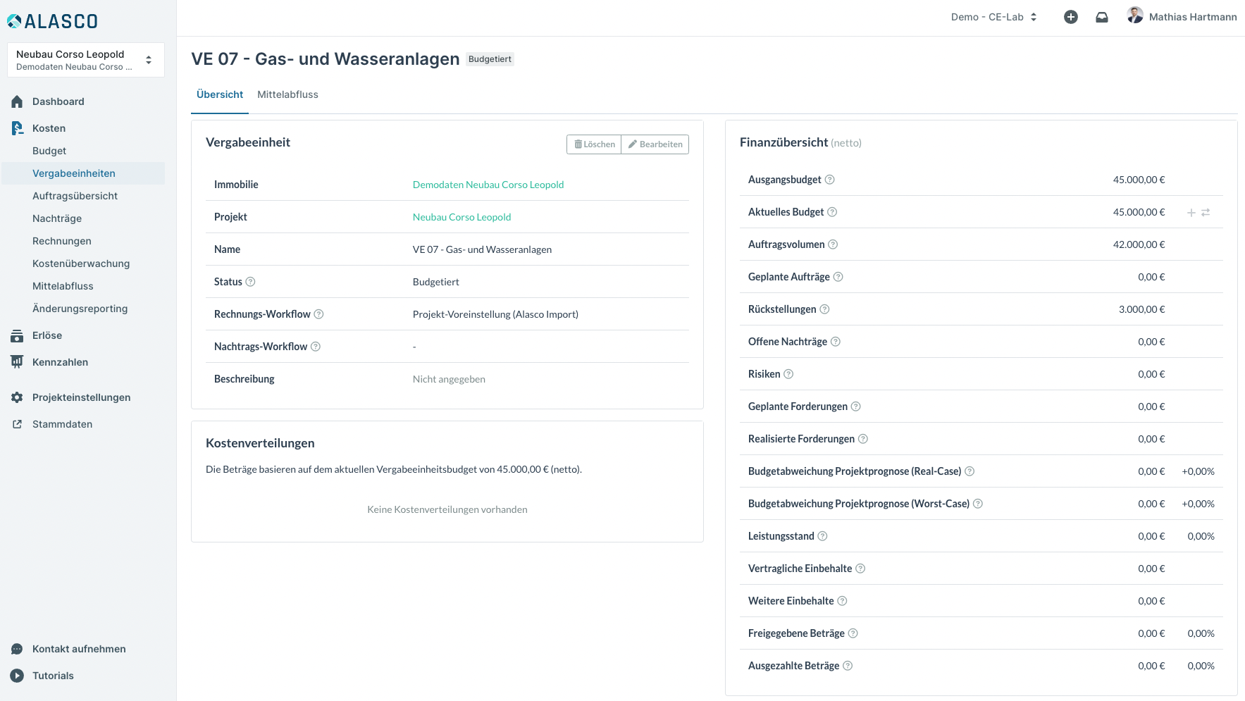Click the transfer arrows beside Aktuelles Budget
This screenshot has width=1245, height=701.
coord(1206,213)
